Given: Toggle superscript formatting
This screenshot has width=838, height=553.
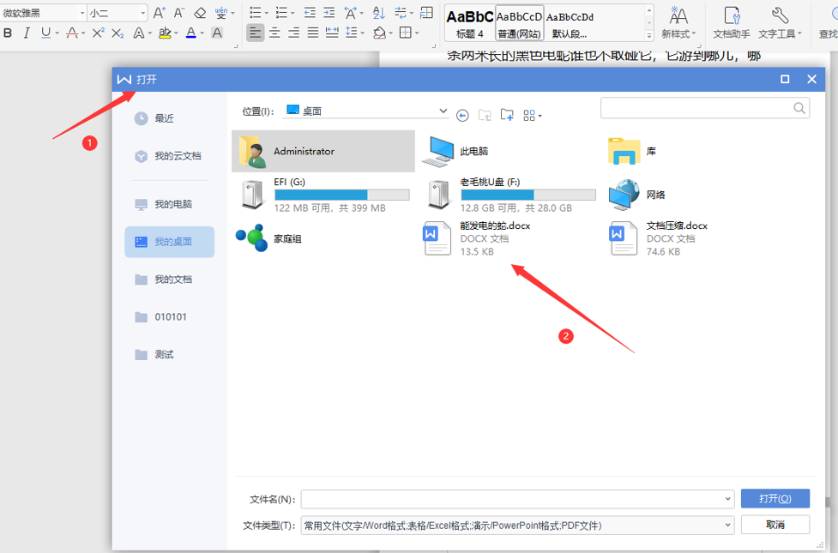Looking at the screenshot, I should click(x=98, y=33).
